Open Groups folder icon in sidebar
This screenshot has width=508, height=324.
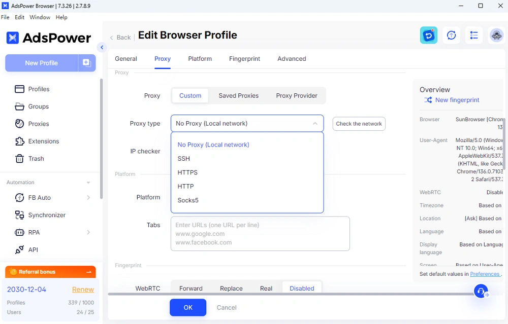tap(19, 106)
